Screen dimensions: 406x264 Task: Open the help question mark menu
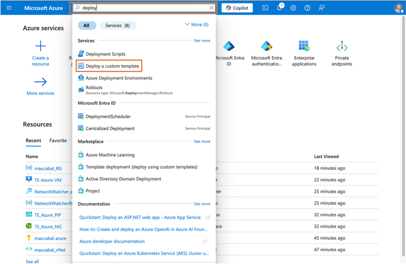307,7
